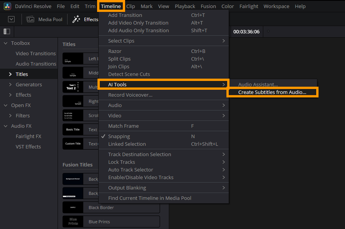
Task: Expand the Effects tree item
Action: 10,95
